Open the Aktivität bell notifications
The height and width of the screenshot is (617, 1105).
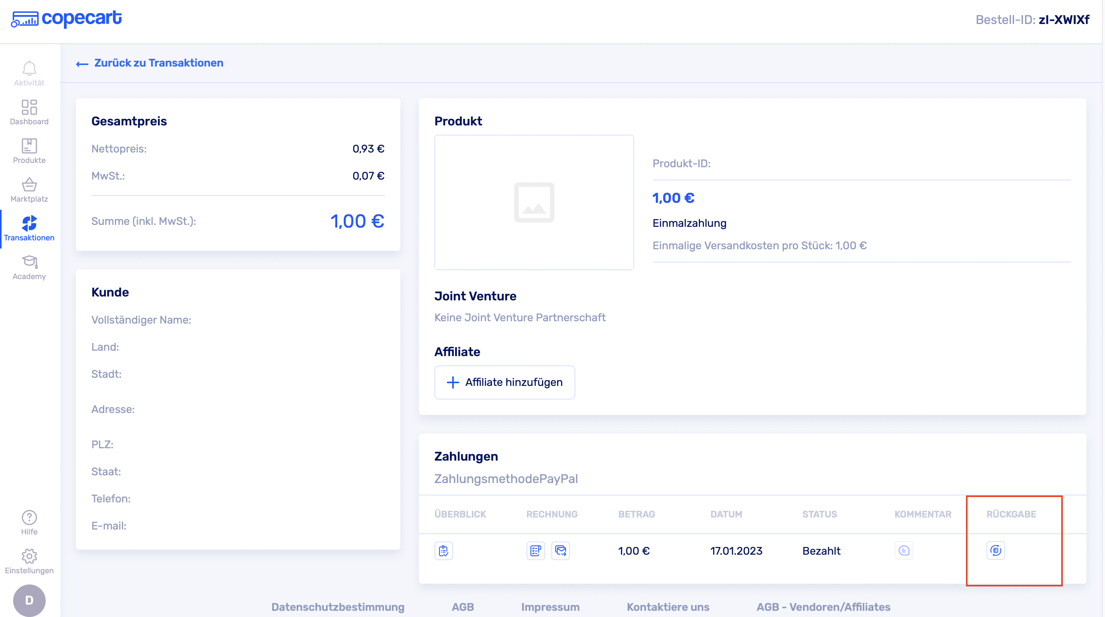pyautogui.click(x=29, y=73)
